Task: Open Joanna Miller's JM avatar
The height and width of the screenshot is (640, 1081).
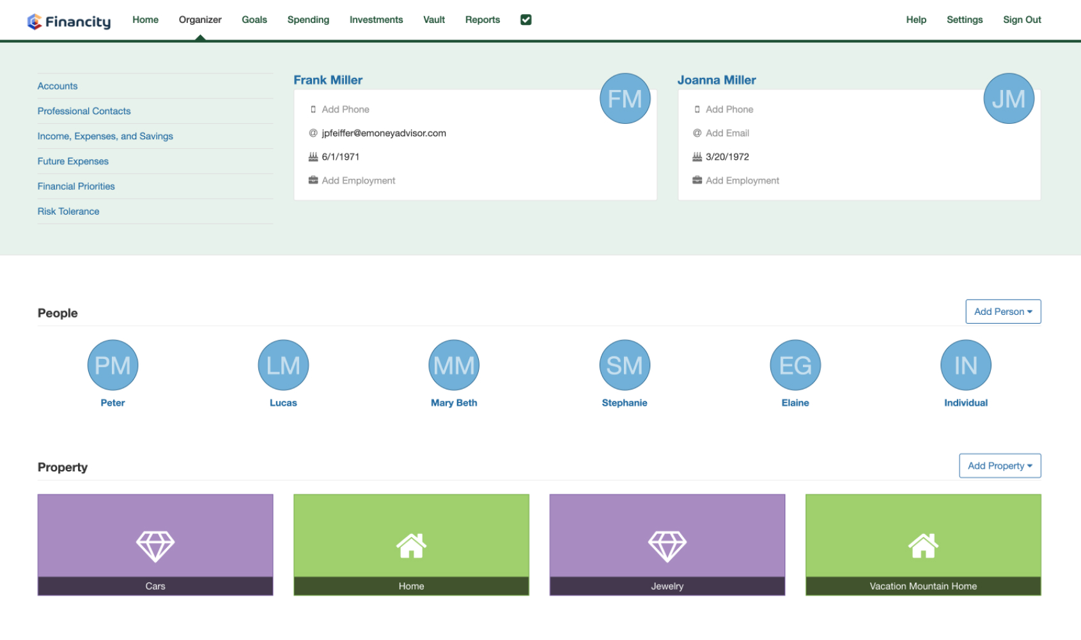Action: [x=1008, y=98]
